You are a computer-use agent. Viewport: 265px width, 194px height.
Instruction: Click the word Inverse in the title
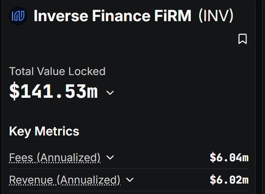[61, 16]
